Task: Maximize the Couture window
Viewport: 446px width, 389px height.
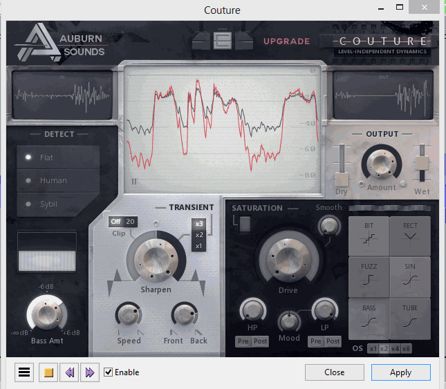Action: (x=400, y=8)
